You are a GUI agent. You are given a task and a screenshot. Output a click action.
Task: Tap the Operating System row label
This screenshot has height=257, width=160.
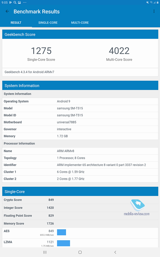pyautogui.click(x=16, y=101)
